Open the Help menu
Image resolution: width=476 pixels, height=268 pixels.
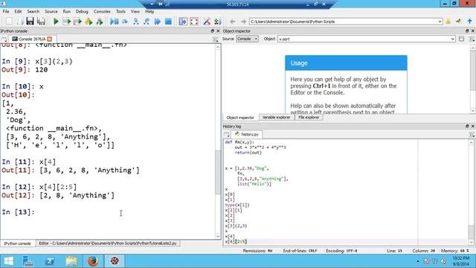click(149, 12)
